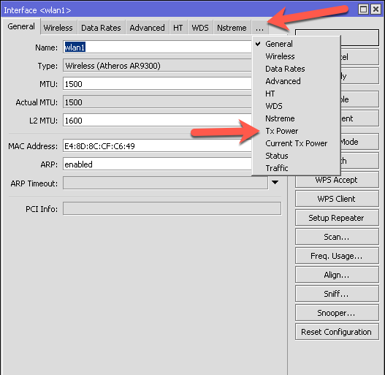Image resolution: width=385 pixels, height=375 pixels.
Task: Switch to the Data Rates tab
Action: coord(101,28)
